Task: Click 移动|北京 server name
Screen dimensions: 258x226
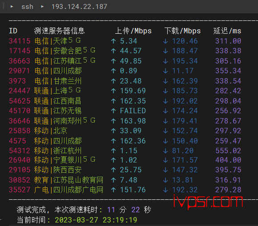Action: pos(51,131)
